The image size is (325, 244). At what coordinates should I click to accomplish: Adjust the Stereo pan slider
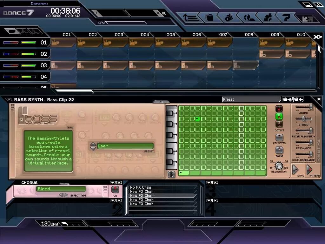coord(303,119)
